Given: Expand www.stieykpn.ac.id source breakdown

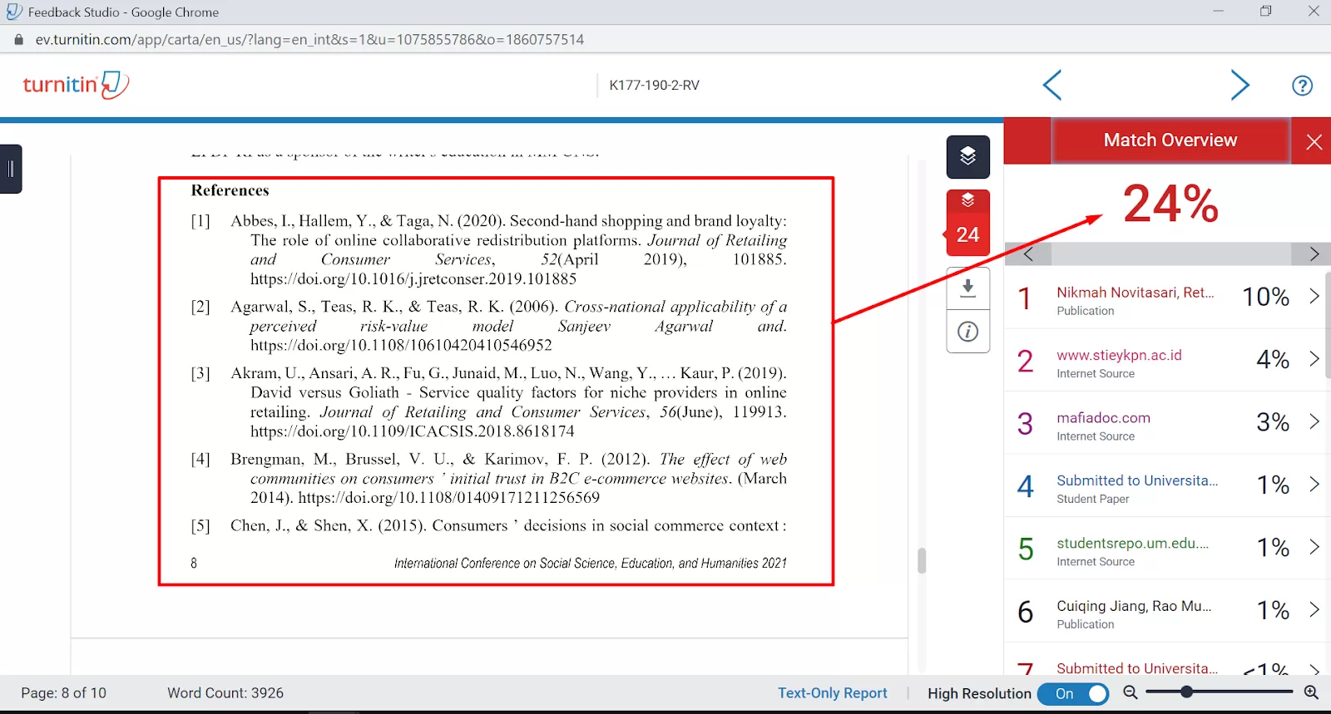Looking at the screenshot, I should [1314, 359].
